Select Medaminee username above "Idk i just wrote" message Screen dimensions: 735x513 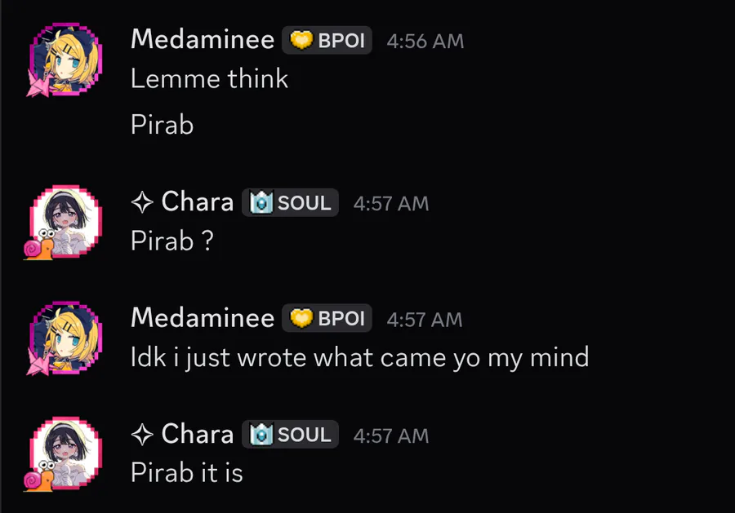tap(202, 318)
